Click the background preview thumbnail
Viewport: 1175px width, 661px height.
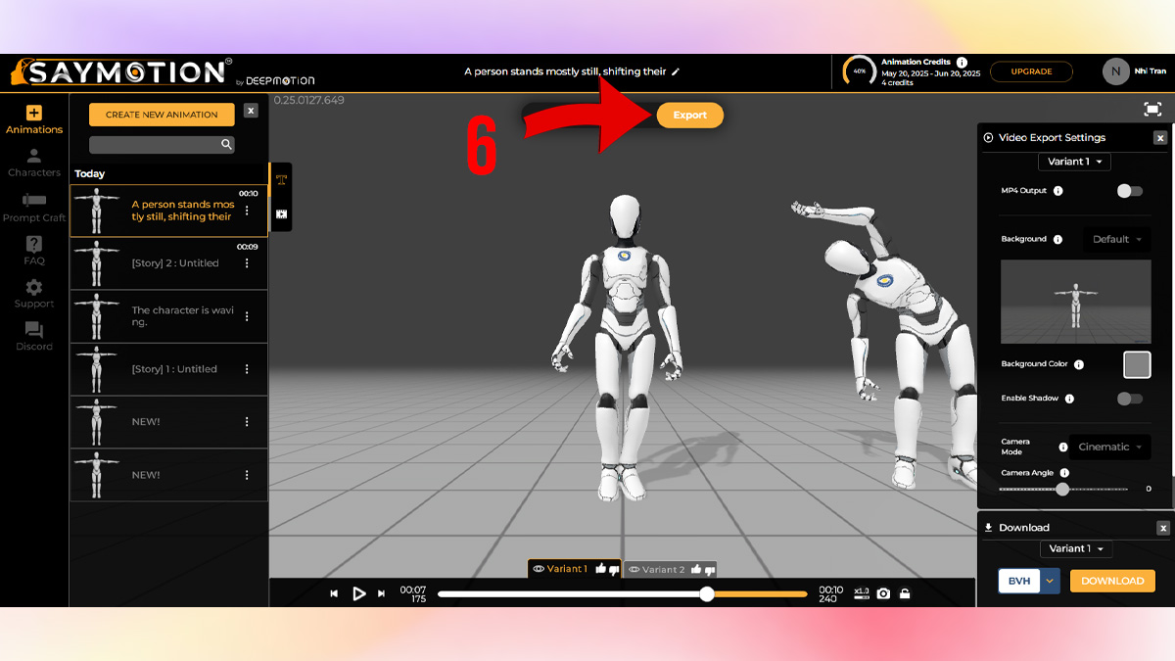[1076, 301]
